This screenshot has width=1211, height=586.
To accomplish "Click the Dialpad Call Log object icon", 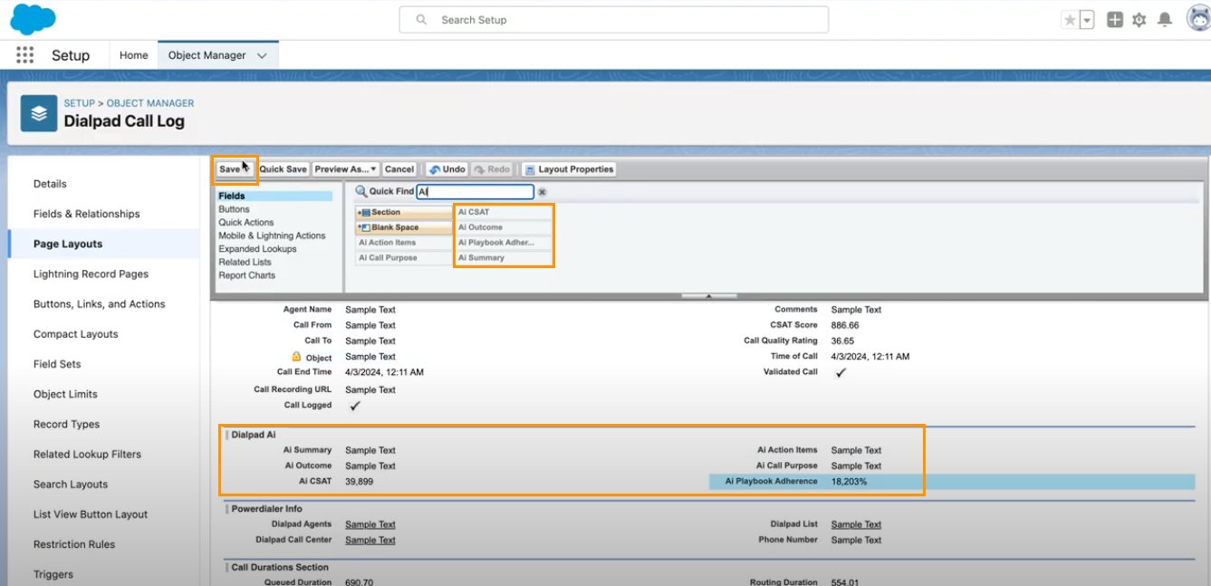I will [x=39, y=114].
